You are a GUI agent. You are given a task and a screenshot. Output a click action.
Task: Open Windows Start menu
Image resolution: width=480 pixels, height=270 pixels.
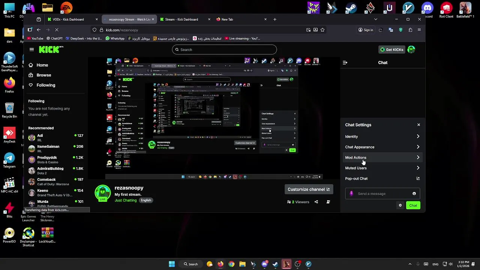[x=172, y=264]
